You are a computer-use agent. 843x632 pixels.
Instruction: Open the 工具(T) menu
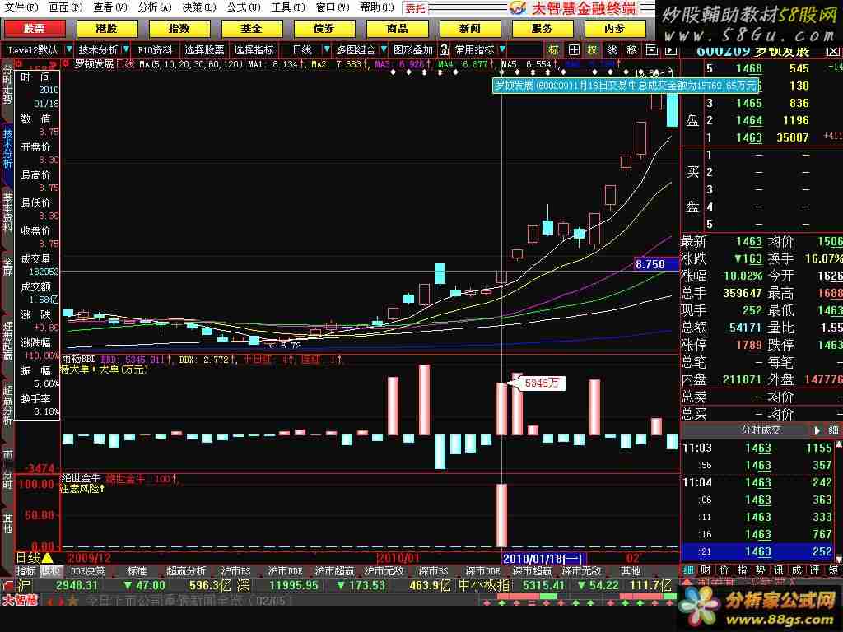(287, 7)
